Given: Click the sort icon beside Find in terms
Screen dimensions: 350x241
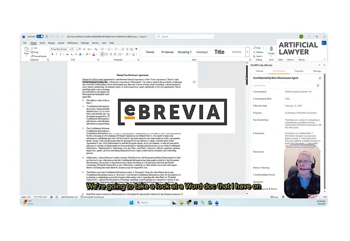Looking at the screenshot, I should click(318, 85).
